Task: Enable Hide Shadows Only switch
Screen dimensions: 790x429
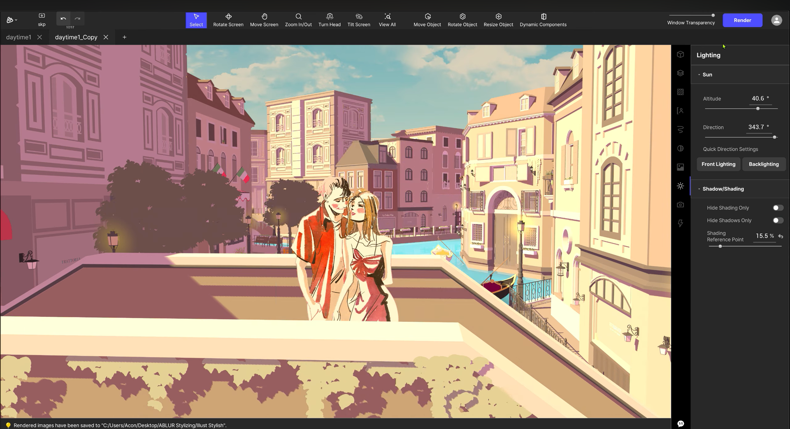Action: pyautogui.click(x=778, y=221)
